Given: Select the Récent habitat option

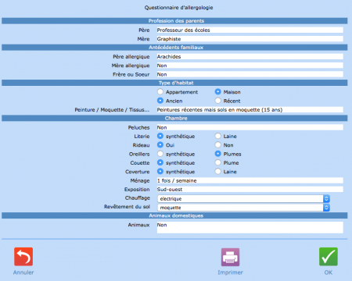Looking at the screenshot, I should 218,101.
